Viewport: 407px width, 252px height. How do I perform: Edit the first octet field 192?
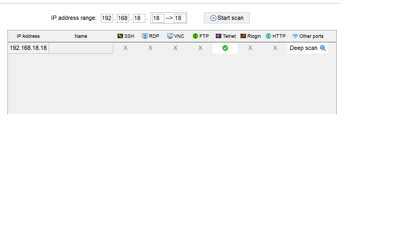tap(107, 18)
